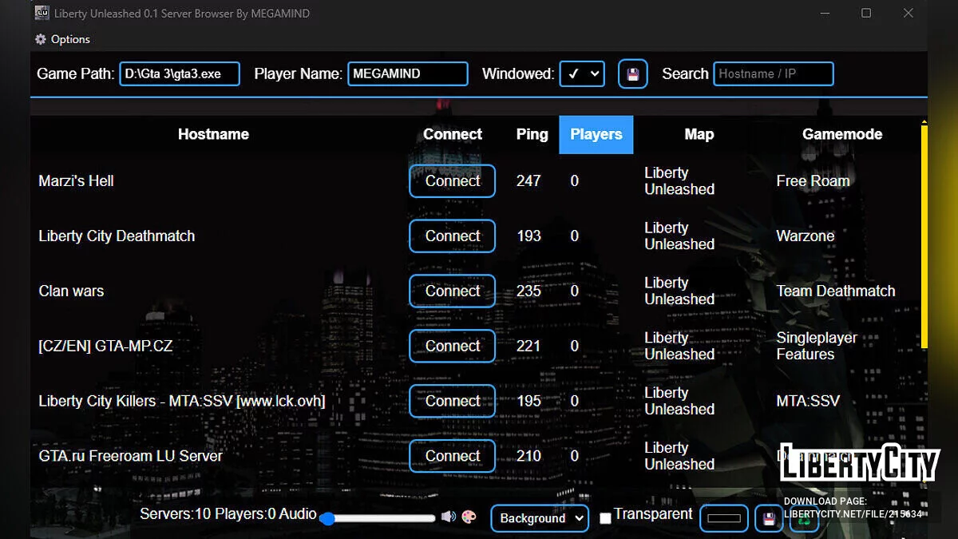Click the Audio volume slider handle
Screen dimensions: 958x539
pyautogui.click(x=327, y=518)
